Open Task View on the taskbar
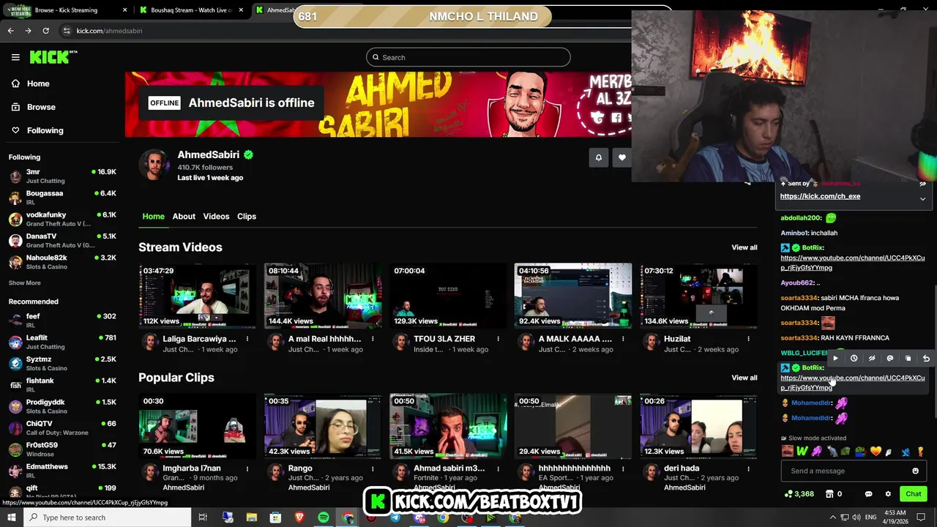The image size is (937, 527). point(204,517)
